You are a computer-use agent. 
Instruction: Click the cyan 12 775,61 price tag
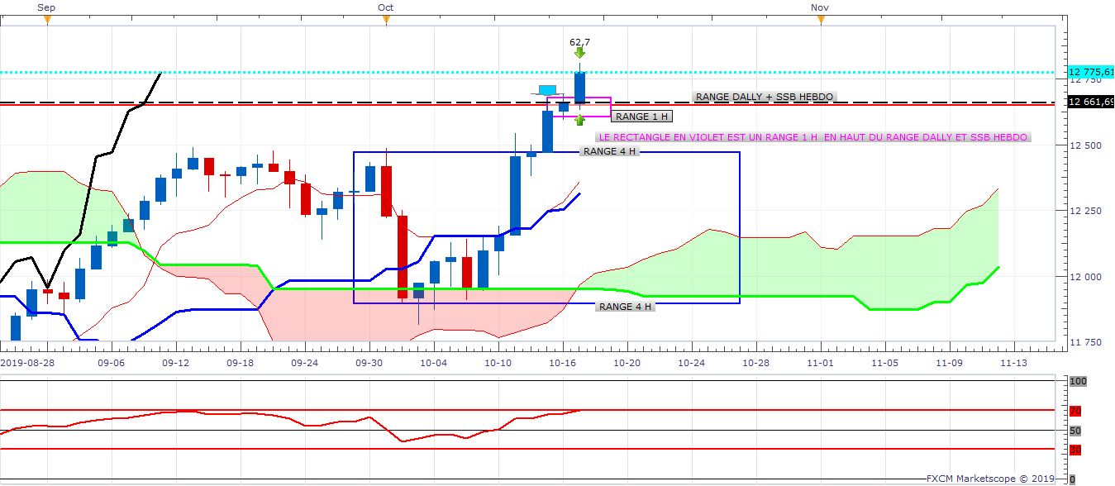(1090, 72)
